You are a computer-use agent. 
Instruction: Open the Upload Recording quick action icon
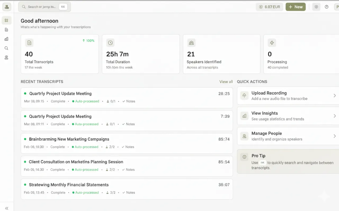pyautogui.click(x=244, y=95)
